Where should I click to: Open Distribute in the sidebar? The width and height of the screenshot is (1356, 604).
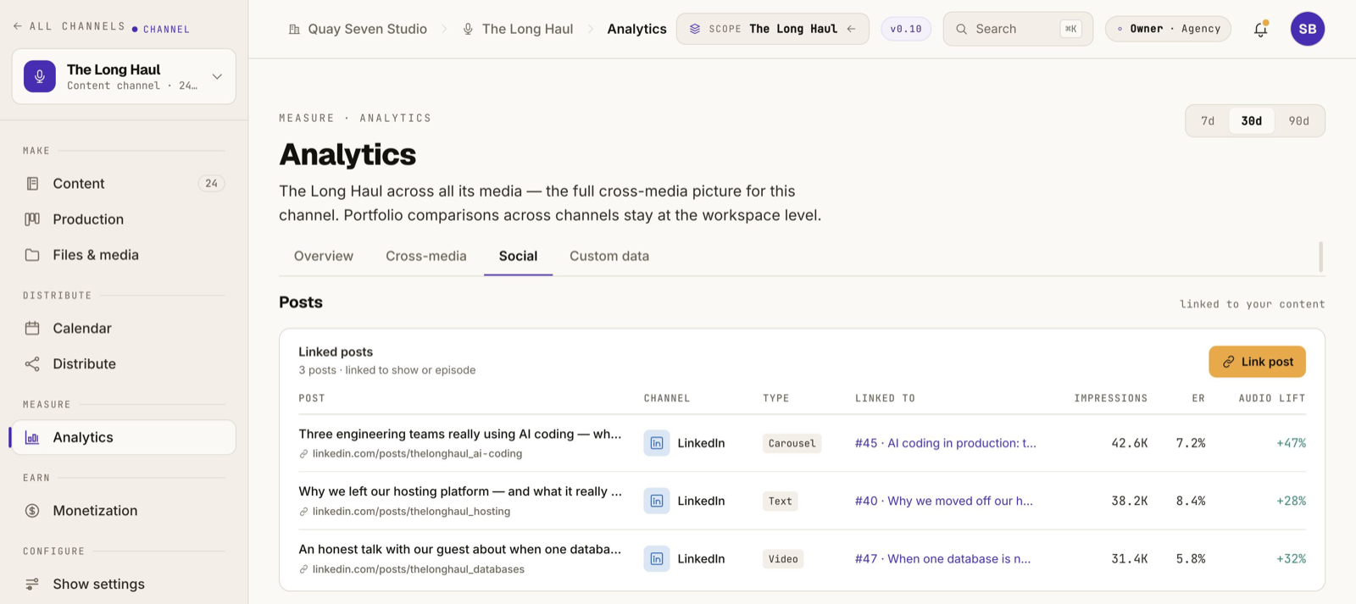[124, 363]
